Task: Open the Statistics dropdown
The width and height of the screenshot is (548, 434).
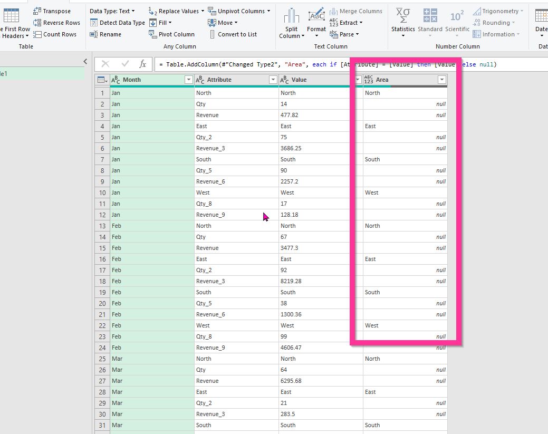Action: click(403, 25)
